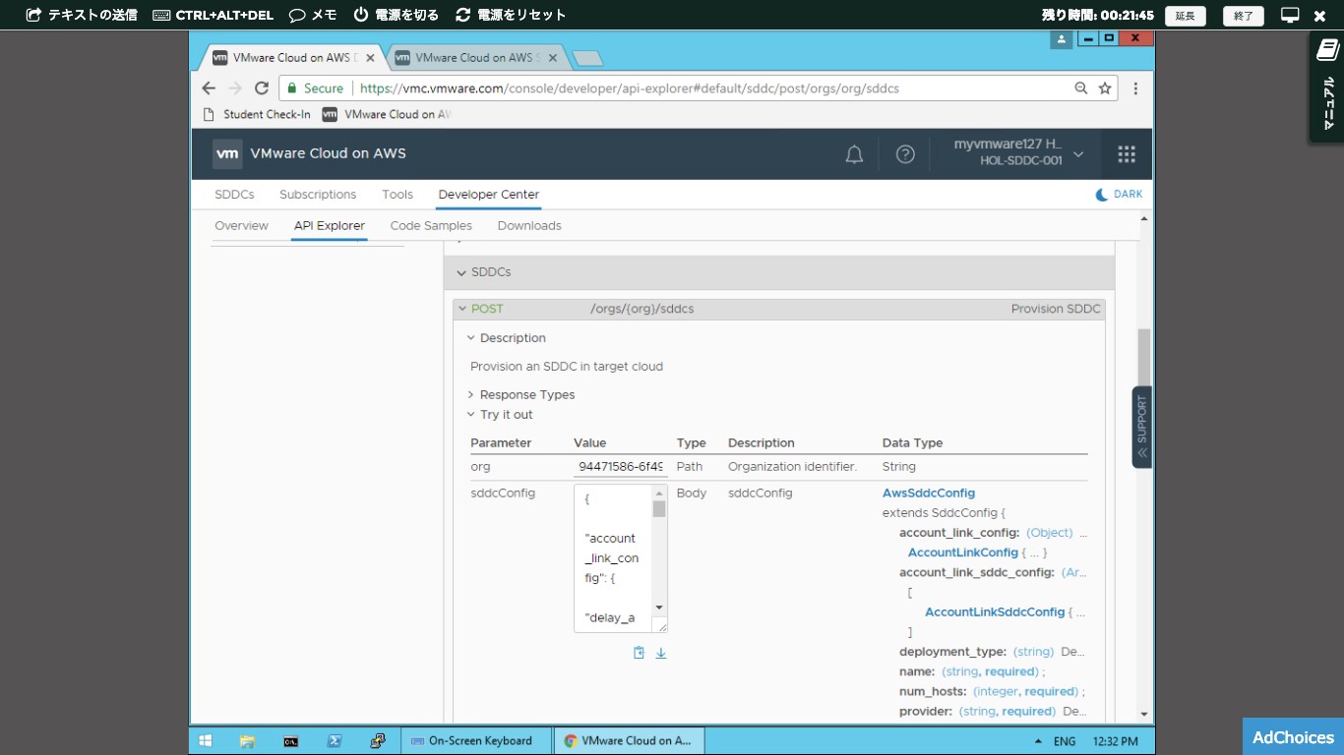The height and width of the screenshot is (755, 1344).
Task: Open the notifications bell
Action: click(854, 154)
